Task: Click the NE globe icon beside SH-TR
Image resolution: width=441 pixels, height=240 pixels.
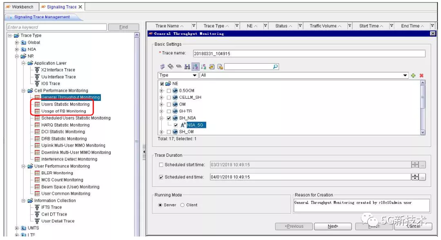Action: click(x=175, y=111)
